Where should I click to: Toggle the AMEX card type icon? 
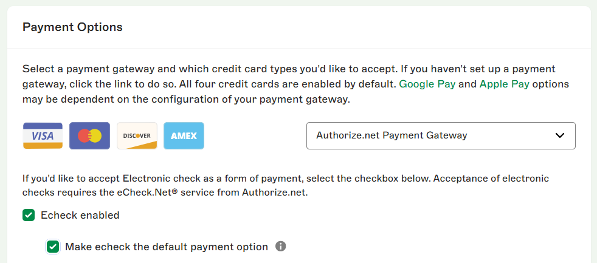(x=184, y=135)
